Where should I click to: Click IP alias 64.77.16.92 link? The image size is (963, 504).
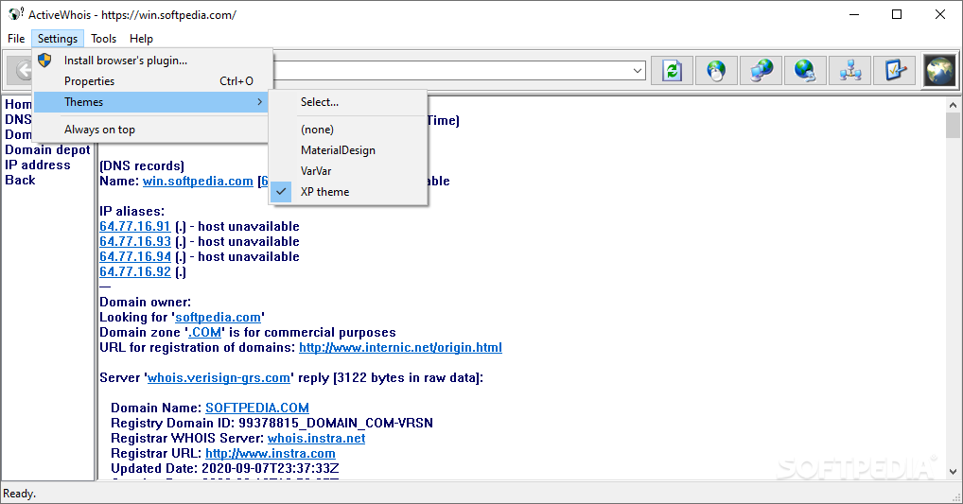135,272
